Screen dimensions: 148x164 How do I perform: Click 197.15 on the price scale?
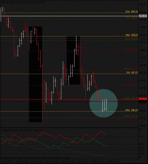[x=143, y=88]
